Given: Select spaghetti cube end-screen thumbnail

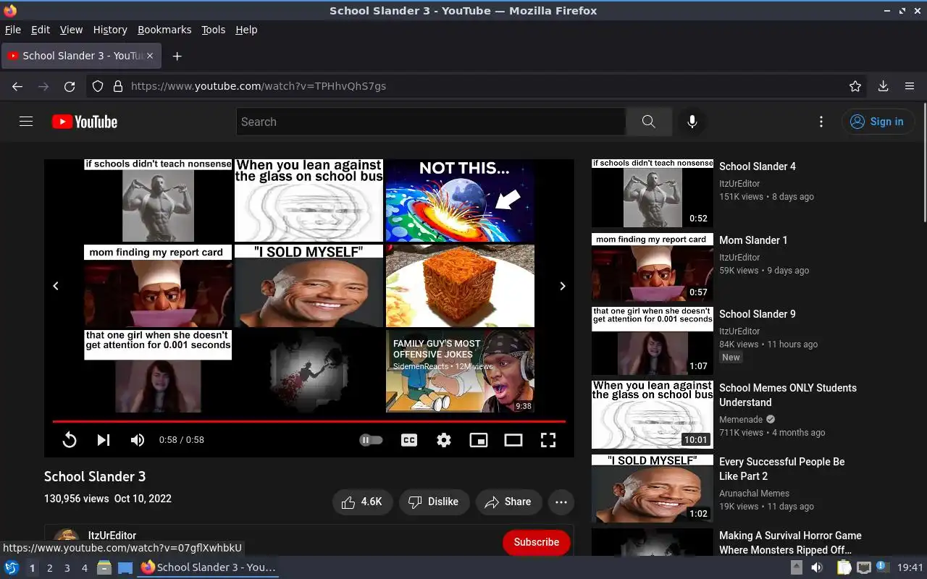Looking at the screenshot, I should 460,286.
